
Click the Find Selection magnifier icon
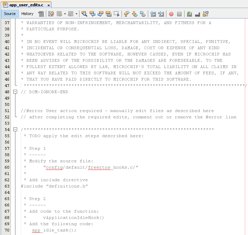[x=84, y=14]
